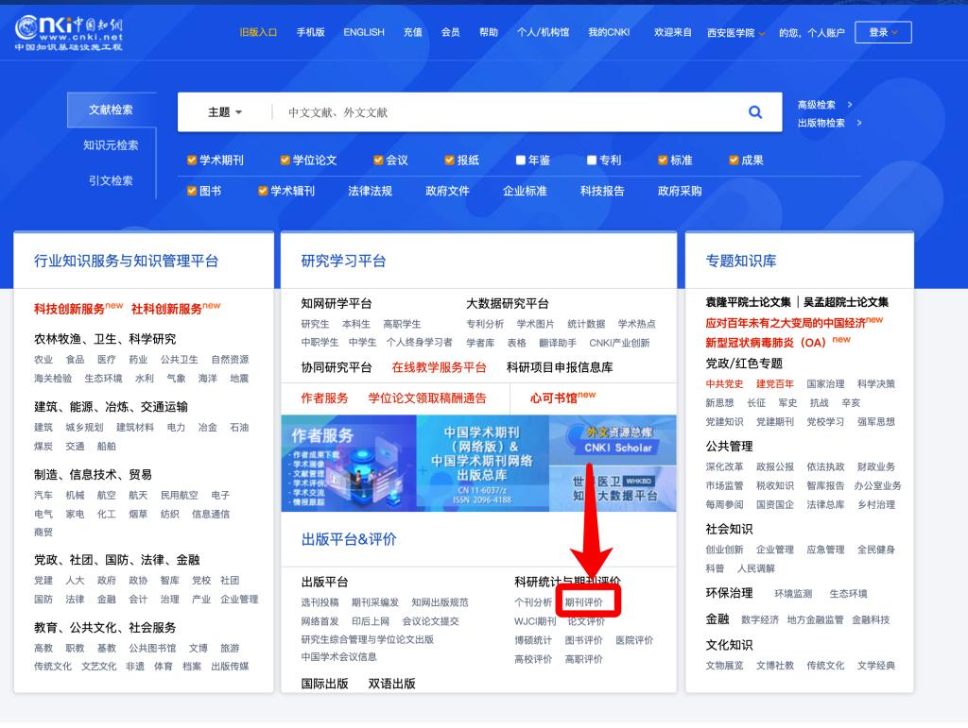This screenshot has height=728, width=968.
Task: Switch to ENGLISH version
Action: (x=364, y=32)
